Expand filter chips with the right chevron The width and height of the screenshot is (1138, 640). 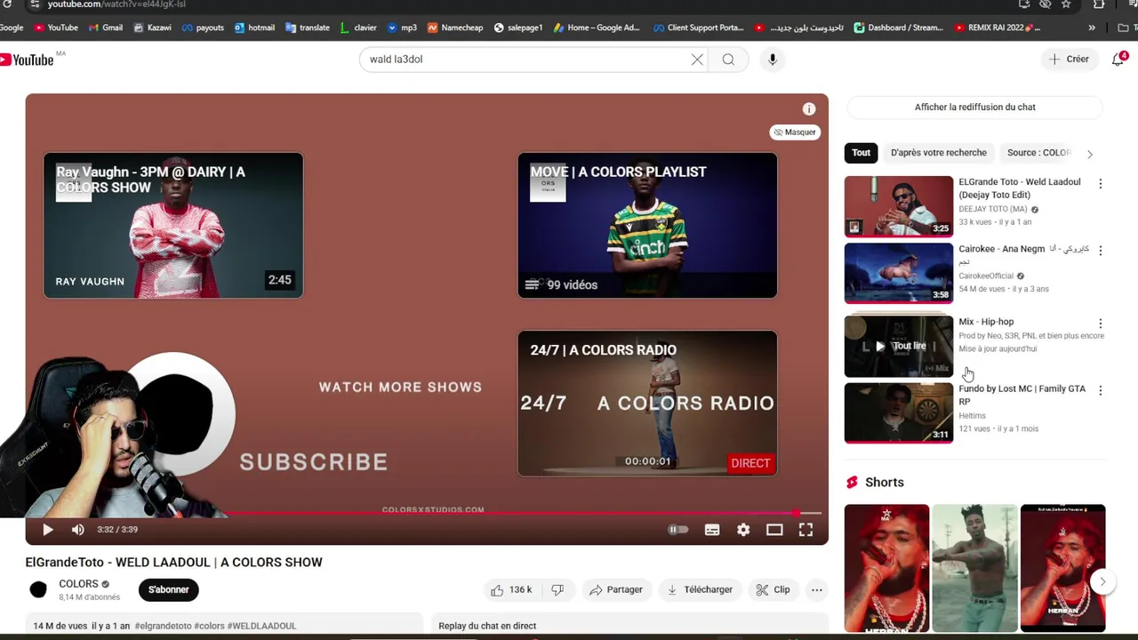(x=1090, y=154)
